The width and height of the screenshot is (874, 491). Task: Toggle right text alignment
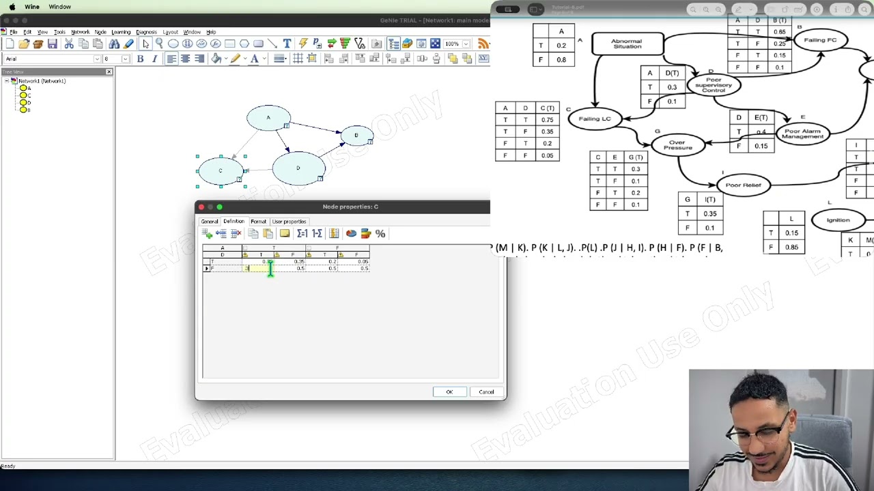click(x=199, y=59)
